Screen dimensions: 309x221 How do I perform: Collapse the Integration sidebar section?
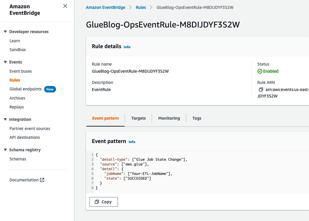5,119
